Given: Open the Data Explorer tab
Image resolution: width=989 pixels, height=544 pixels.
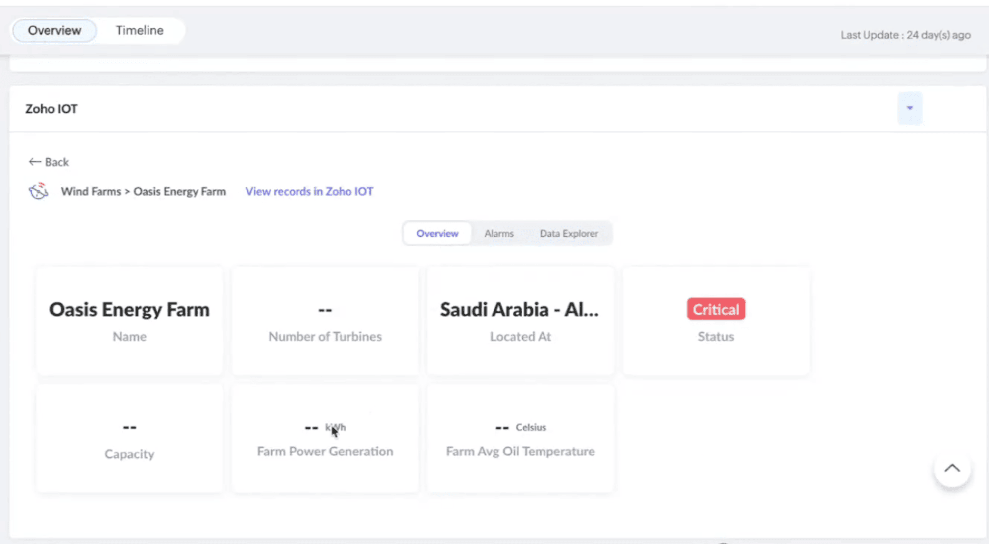Looking at the screenshot, I should (x=568, y=233).
